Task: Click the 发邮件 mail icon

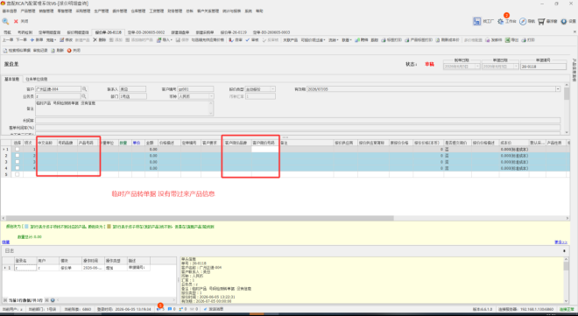Action: click(488, 39)
